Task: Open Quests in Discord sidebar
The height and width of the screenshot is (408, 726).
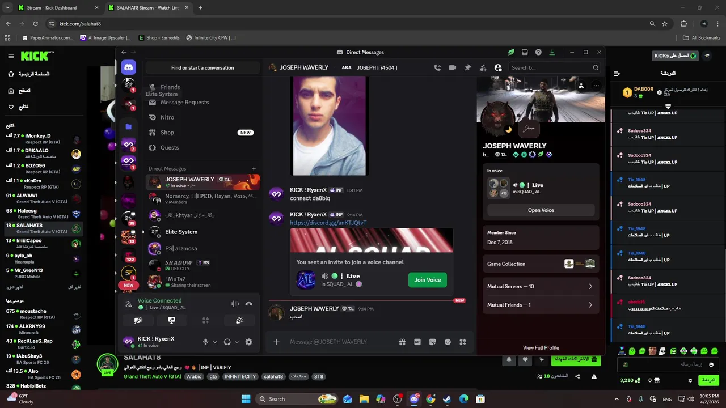Action: pyautogui.click(x=202, y=147)
